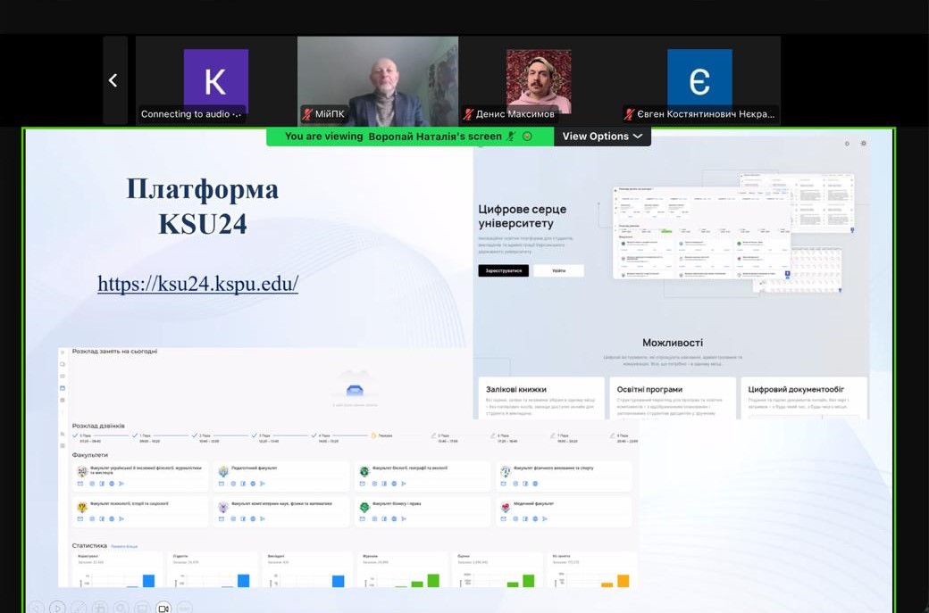Open the Освітні програми feature card
929x613 pixels.
[x=673, y=398]
